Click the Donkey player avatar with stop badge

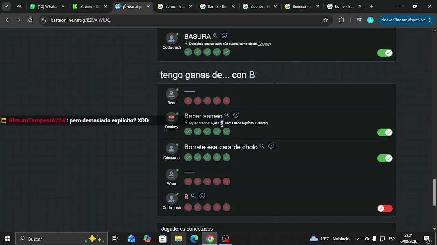click(x=171, y=118)
